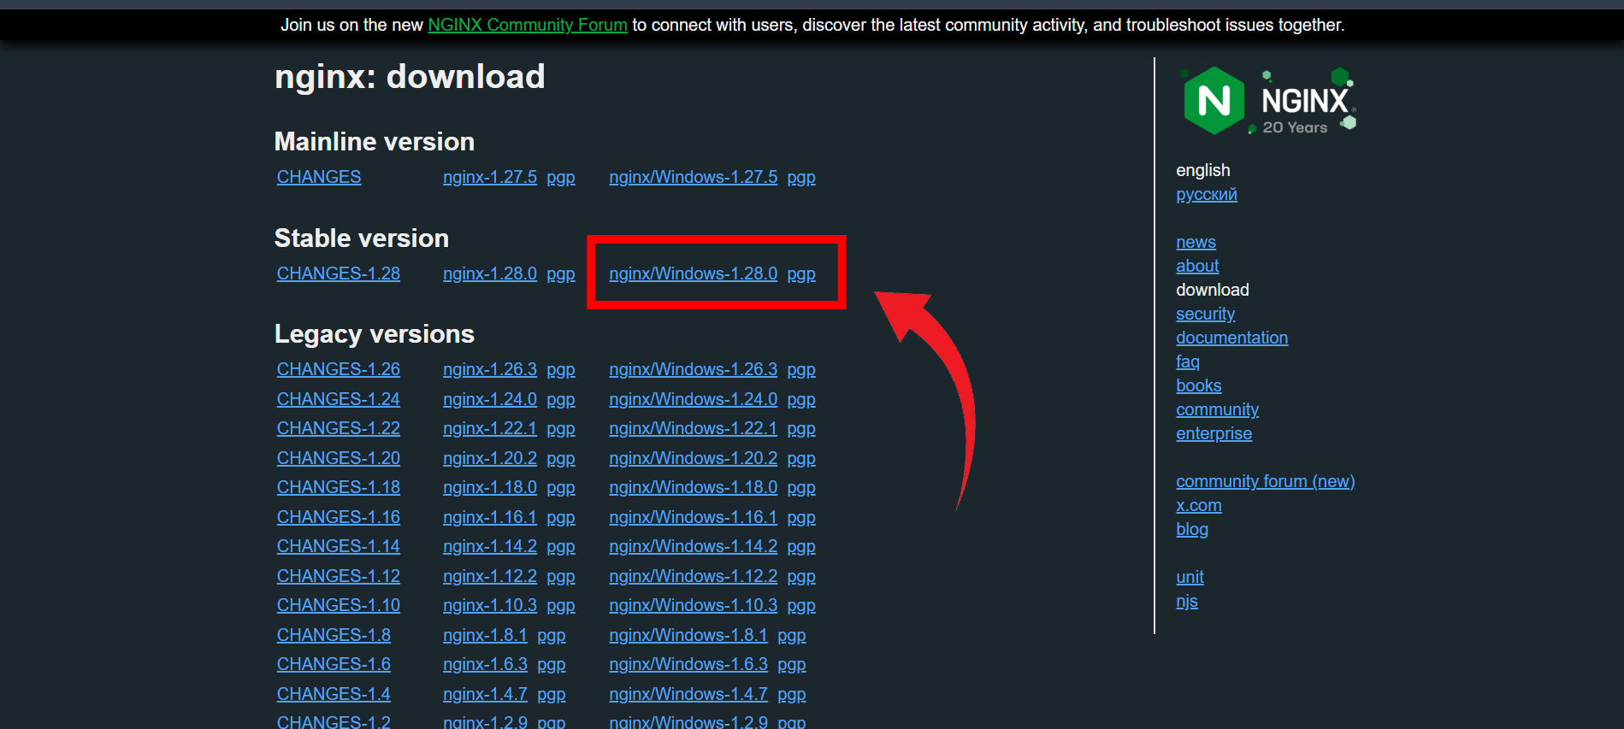The height and width of the screenshot is (729, 1624).
Task: Open pgp signature for nginx-1.27.5 source
Action: coord(561,177)
